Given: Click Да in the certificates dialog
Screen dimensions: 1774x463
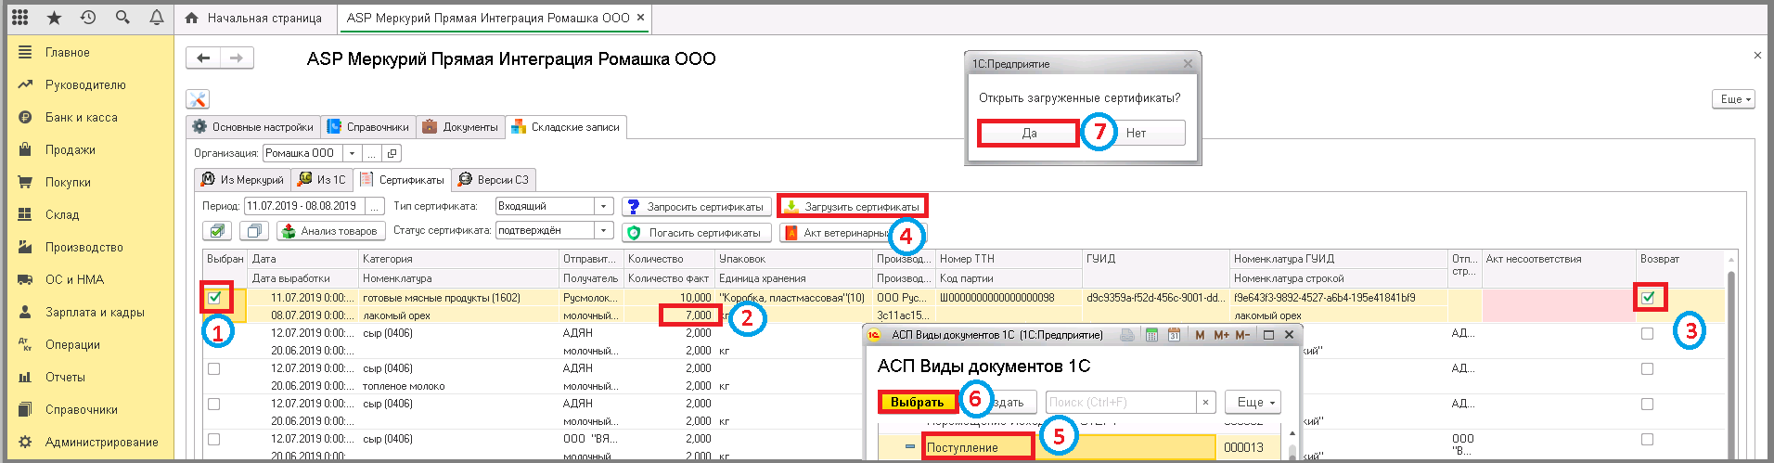Looking at the screenshot, I should pos(1029,133).
